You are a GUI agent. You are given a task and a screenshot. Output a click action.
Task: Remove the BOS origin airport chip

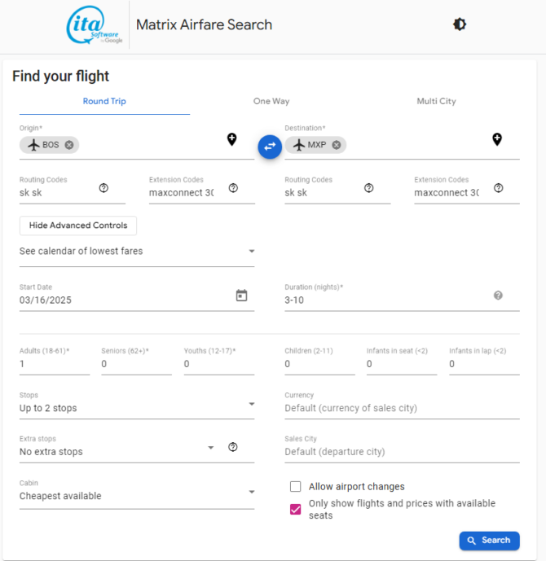[69, 145]
